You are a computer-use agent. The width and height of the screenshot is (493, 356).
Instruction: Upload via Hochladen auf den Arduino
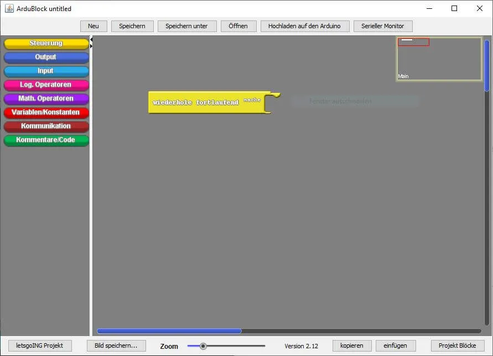pos(305,26)
